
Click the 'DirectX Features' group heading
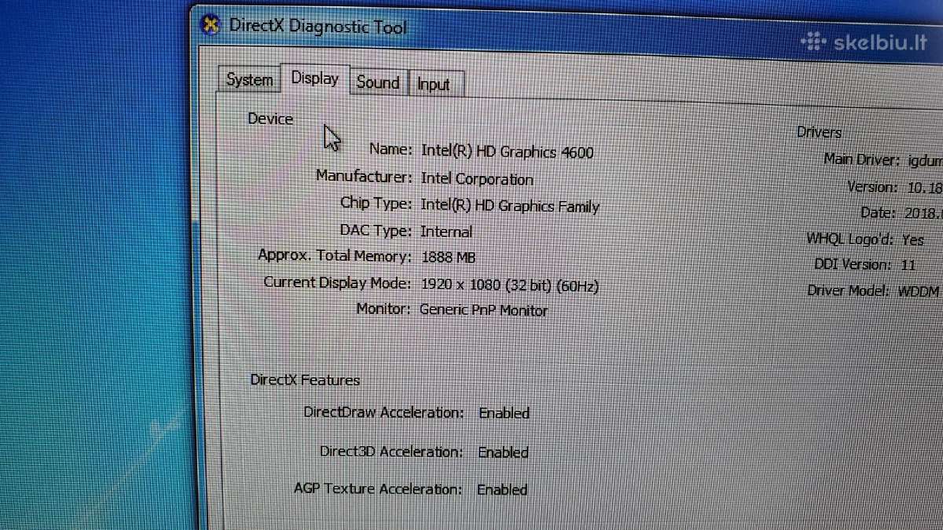pyautogui.click(x=305, y=380)
